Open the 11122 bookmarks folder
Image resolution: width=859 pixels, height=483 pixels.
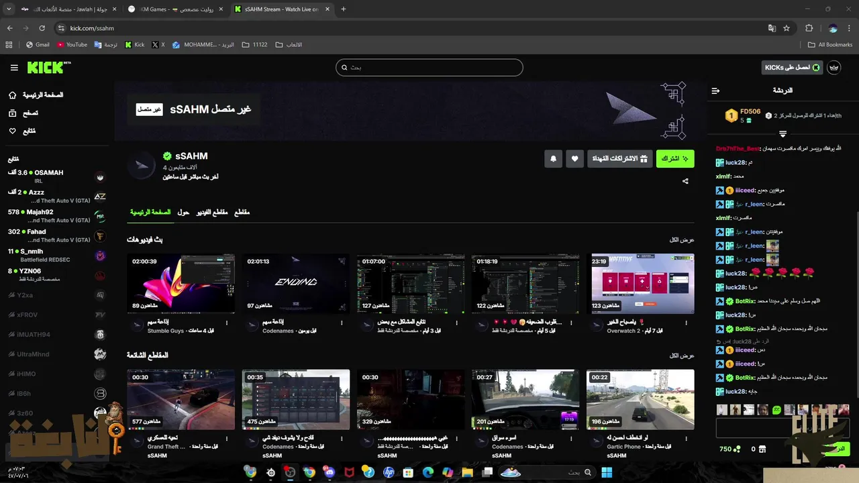click(x=254, y=45)
